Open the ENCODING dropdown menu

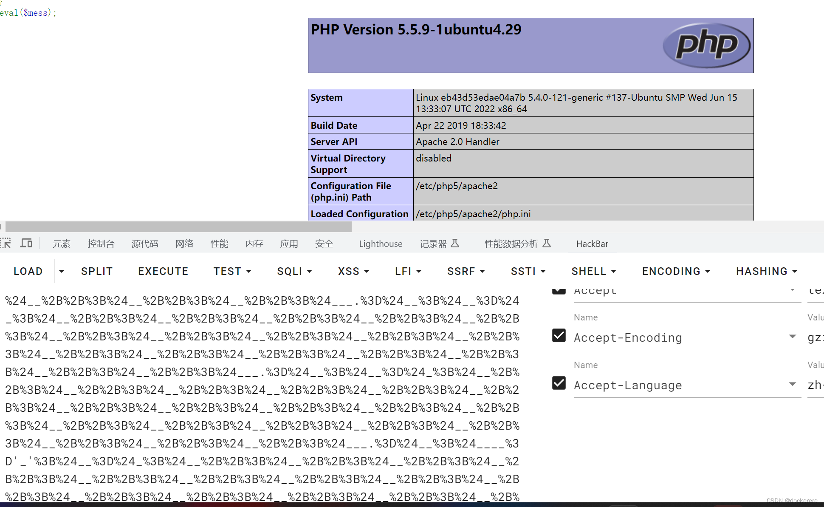click(x=676, y=271)
